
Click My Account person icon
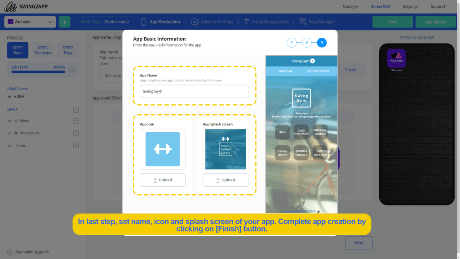(x=16, y=133)
